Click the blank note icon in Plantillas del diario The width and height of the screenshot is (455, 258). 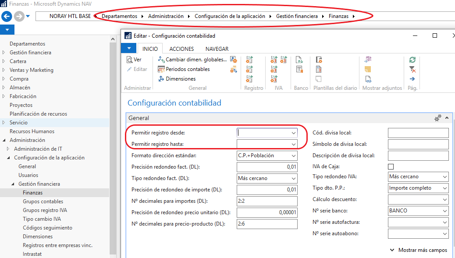point(319,78)
